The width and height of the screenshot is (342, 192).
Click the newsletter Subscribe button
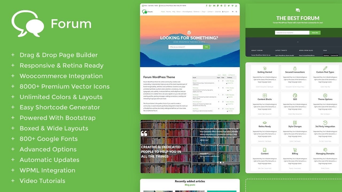[x=315, y=33]
